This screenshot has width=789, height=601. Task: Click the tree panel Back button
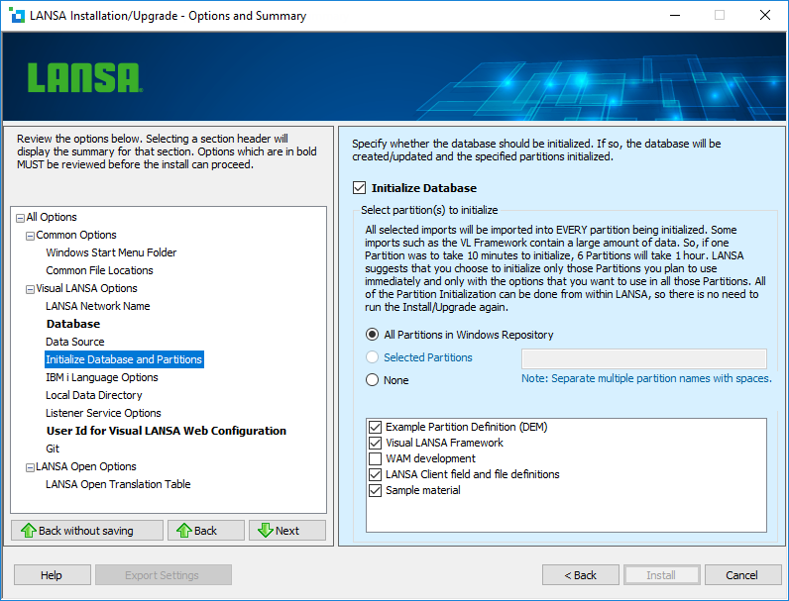tap(206, 530)
